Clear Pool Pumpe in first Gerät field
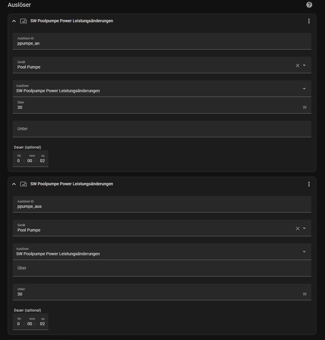The image size is (325, 340). click(297, 66)
